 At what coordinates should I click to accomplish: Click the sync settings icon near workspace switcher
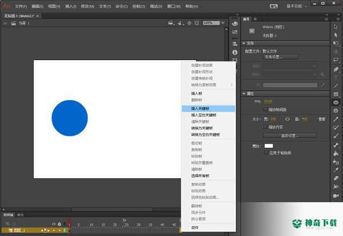click(x=274, y=6)
